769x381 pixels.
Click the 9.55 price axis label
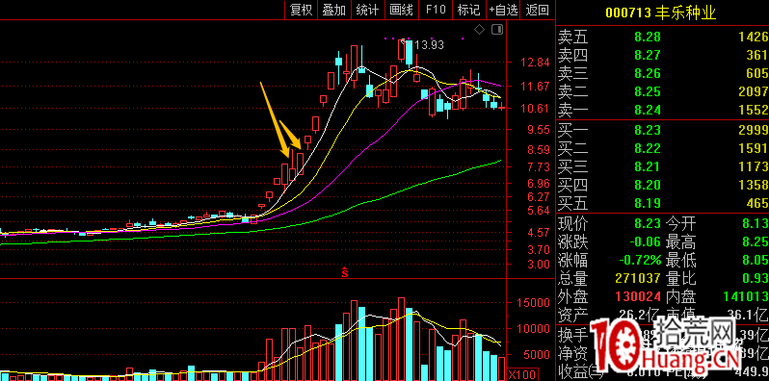coord(538,130)
